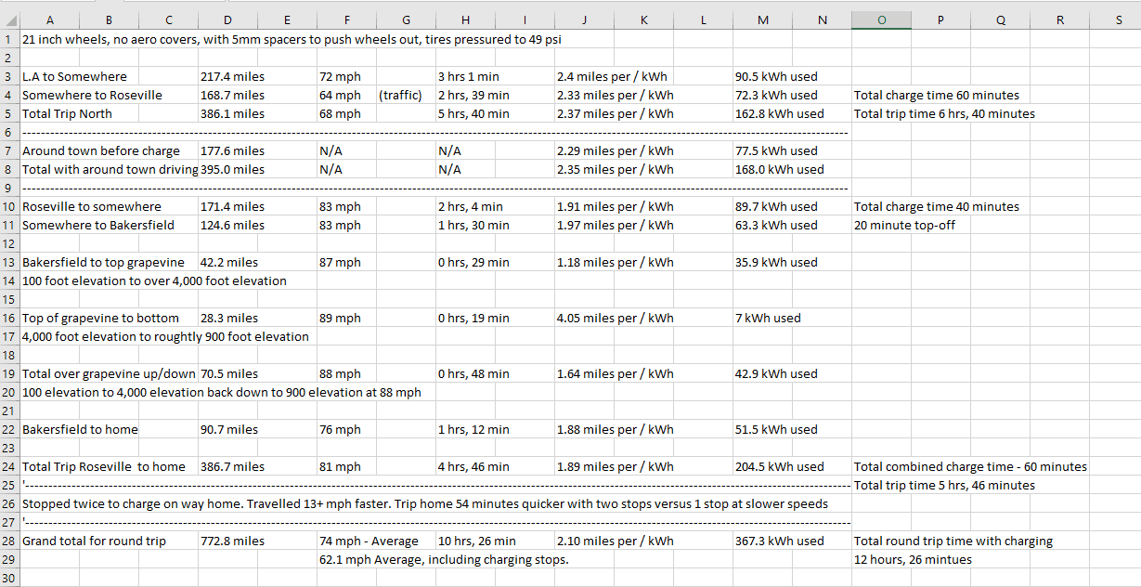Click the 'Total charge time 40 minutes' cell
The height and width of the screenshot is (587, 1141).
(936, 206)
